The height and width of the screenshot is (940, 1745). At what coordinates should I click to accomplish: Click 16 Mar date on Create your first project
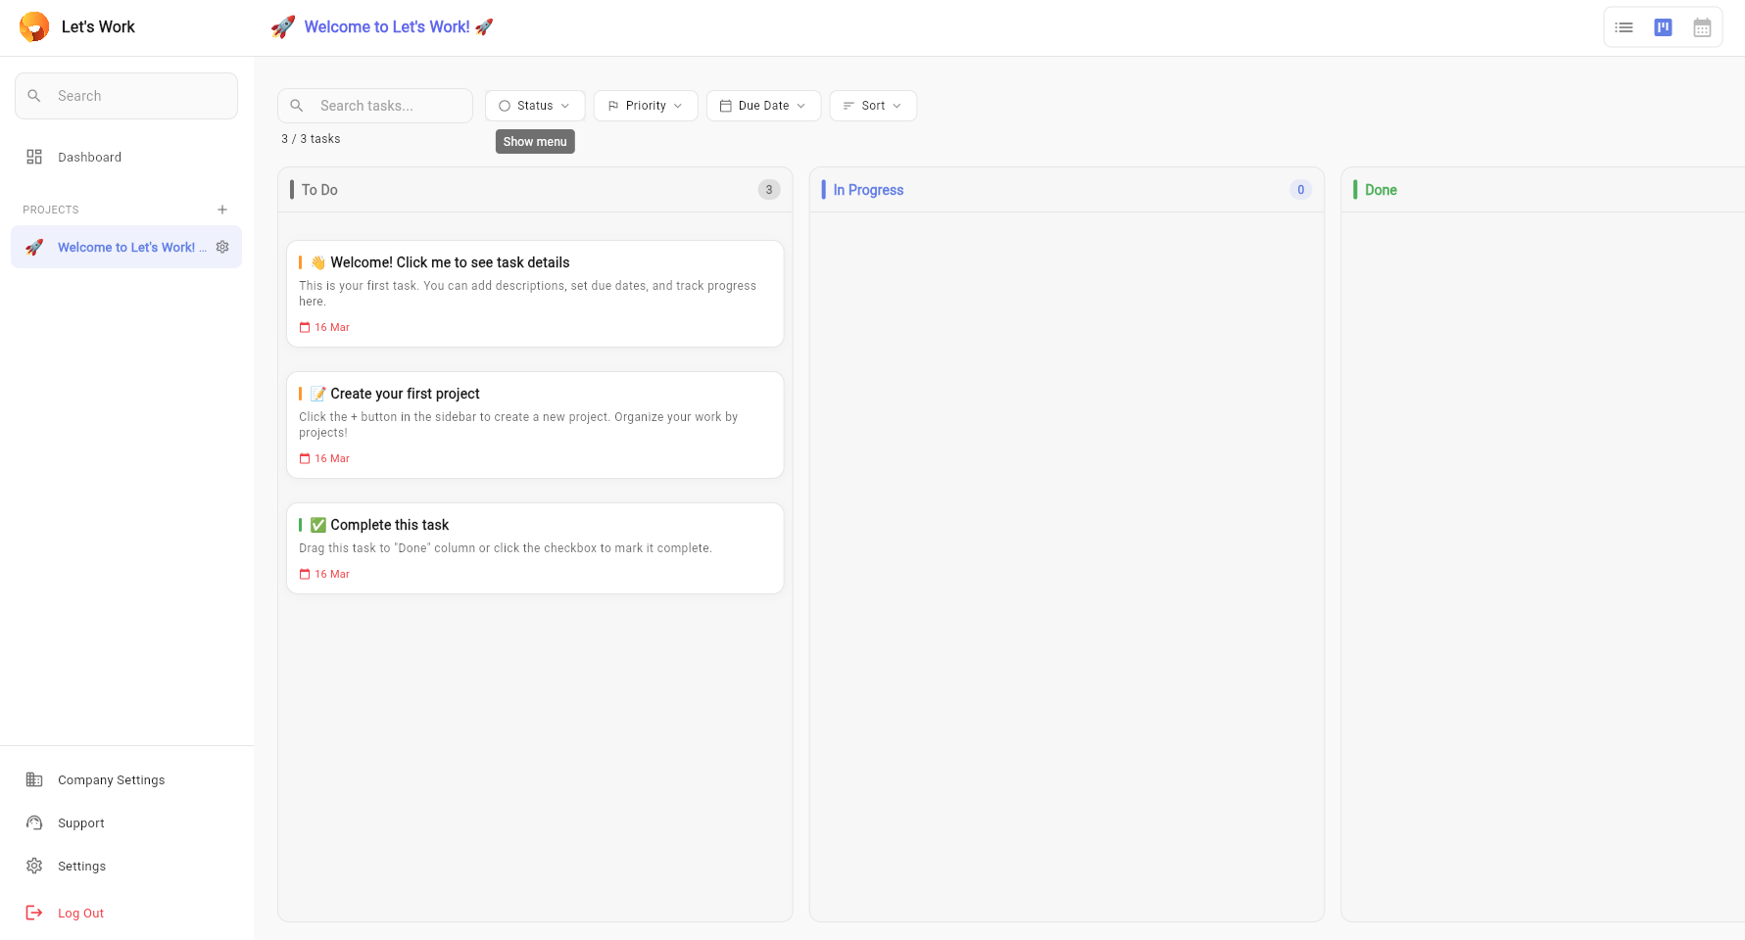pos(332,458)
